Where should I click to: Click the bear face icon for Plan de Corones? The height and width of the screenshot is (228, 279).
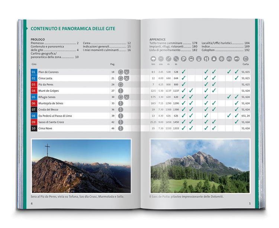[x=127, y=72]
